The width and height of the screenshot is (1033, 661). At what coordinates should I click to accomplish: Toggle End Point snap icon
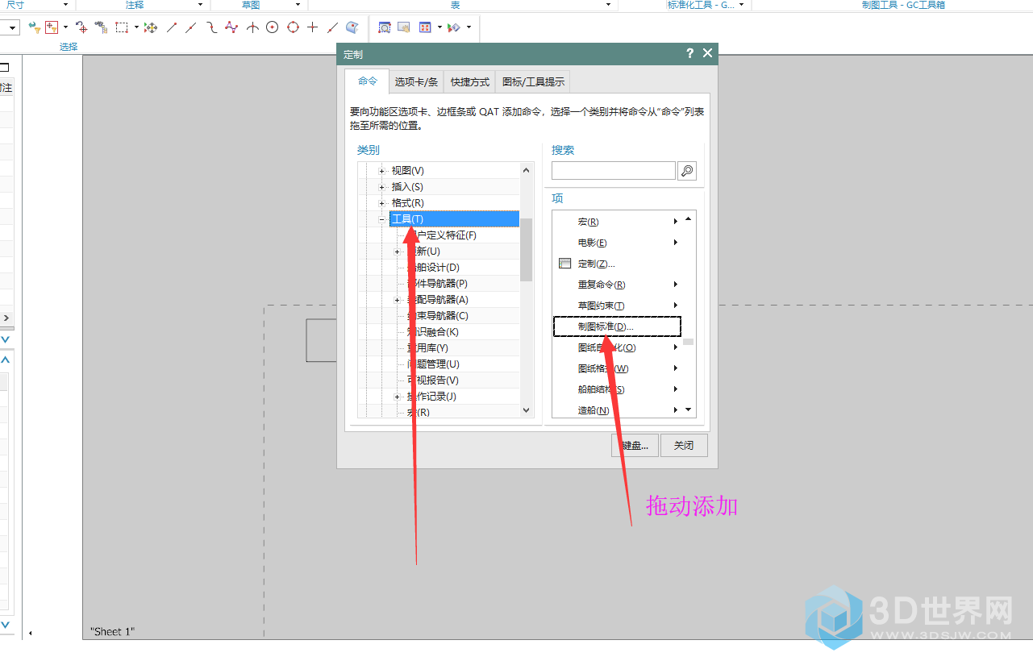(x=171, y=27)
